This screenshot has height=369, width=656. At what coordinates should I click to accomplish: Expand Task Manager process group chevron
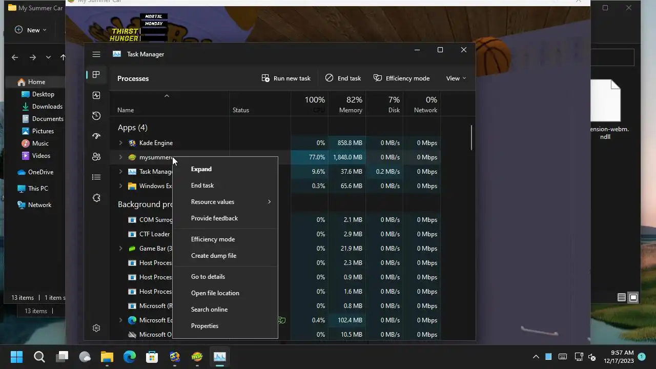click(x=121, y=172)
